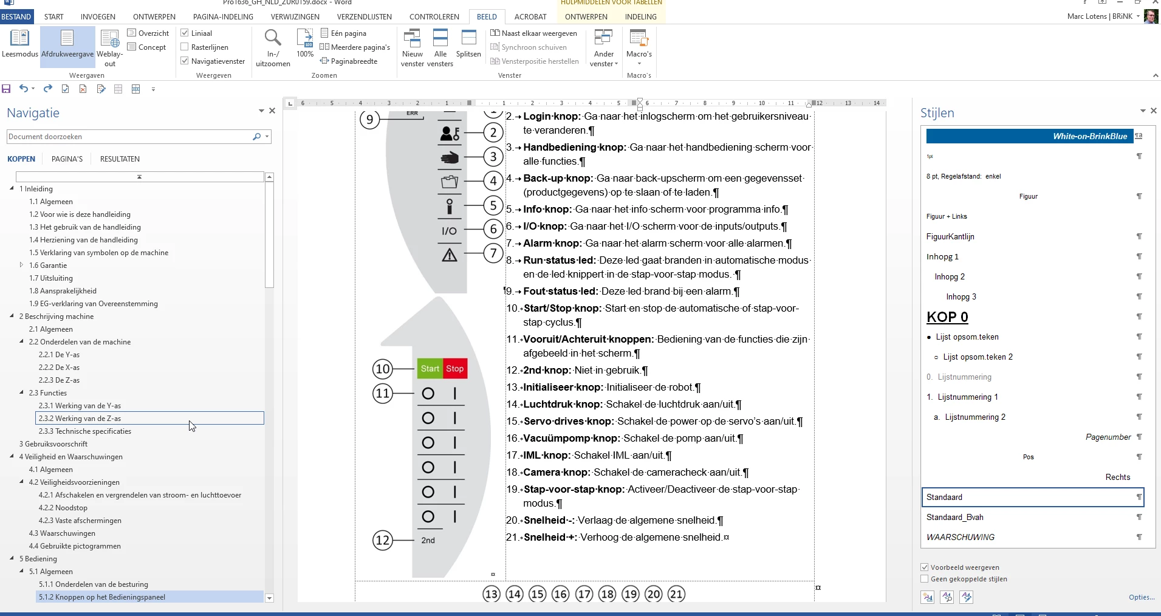Image resolution: width=1161 pixels, height=616 pixels.
Task: Enable the Rasterlijnen checkbox
Action: 185,47
